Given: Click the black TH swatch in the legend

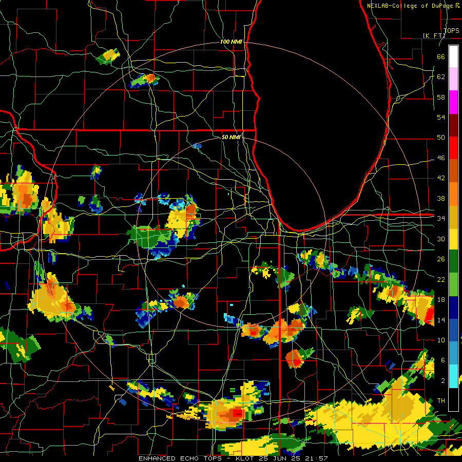Looking at the screenshot, I should [453, 399].
